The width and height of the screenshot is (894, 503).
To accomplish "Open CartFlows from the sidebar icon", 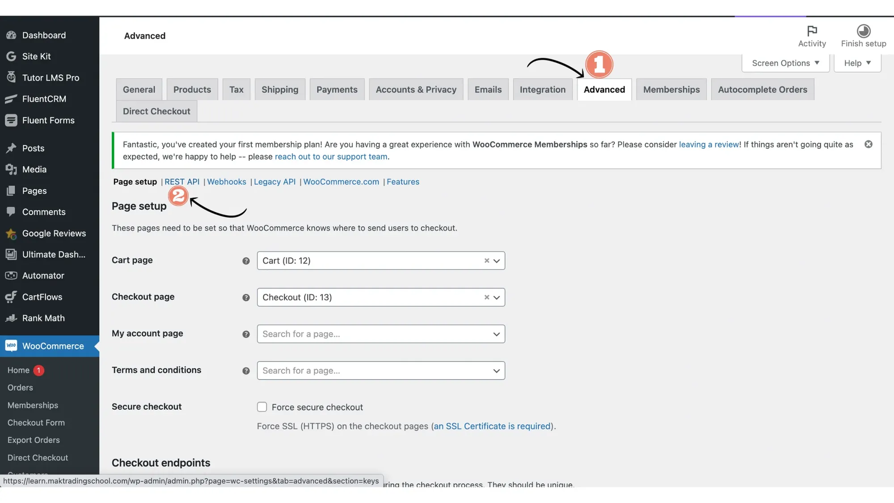I will [x=11, y=297].
